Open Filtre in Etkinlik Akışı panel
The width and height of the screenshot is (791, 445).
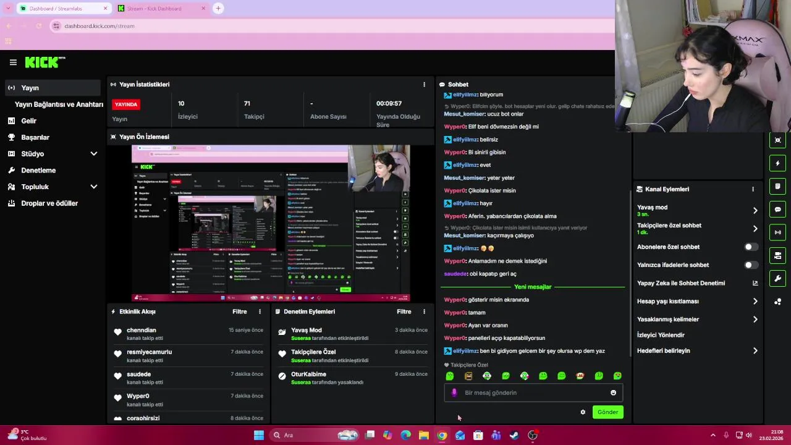(240, 312)
